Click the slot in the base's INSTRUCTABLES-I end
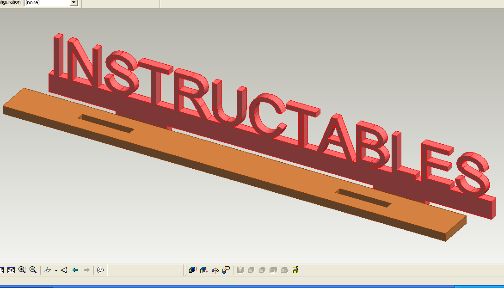 (x=106, y=124)
